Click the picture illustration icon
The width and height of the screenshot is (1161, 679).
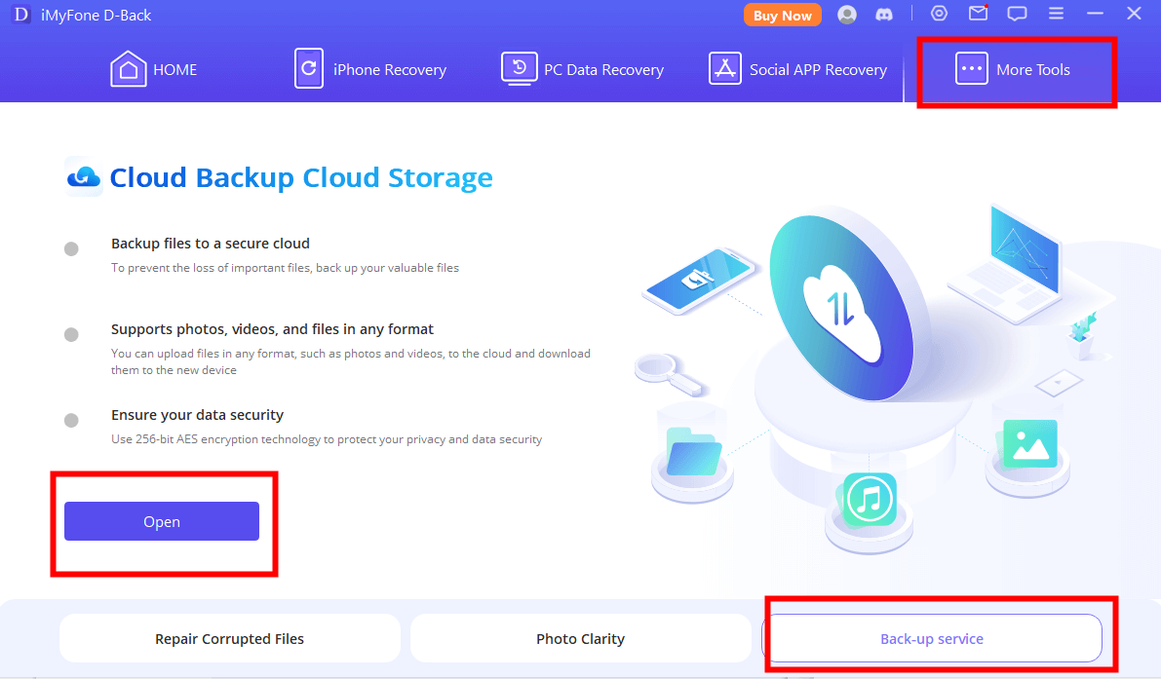click(1029, 444)
